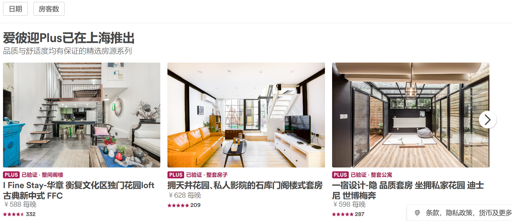
Task: Click PLUS badge on 拥天井花园 listing
Action: pos(176,175)
